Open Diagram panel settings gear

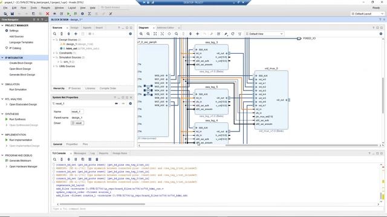click(x=381, y=34)
